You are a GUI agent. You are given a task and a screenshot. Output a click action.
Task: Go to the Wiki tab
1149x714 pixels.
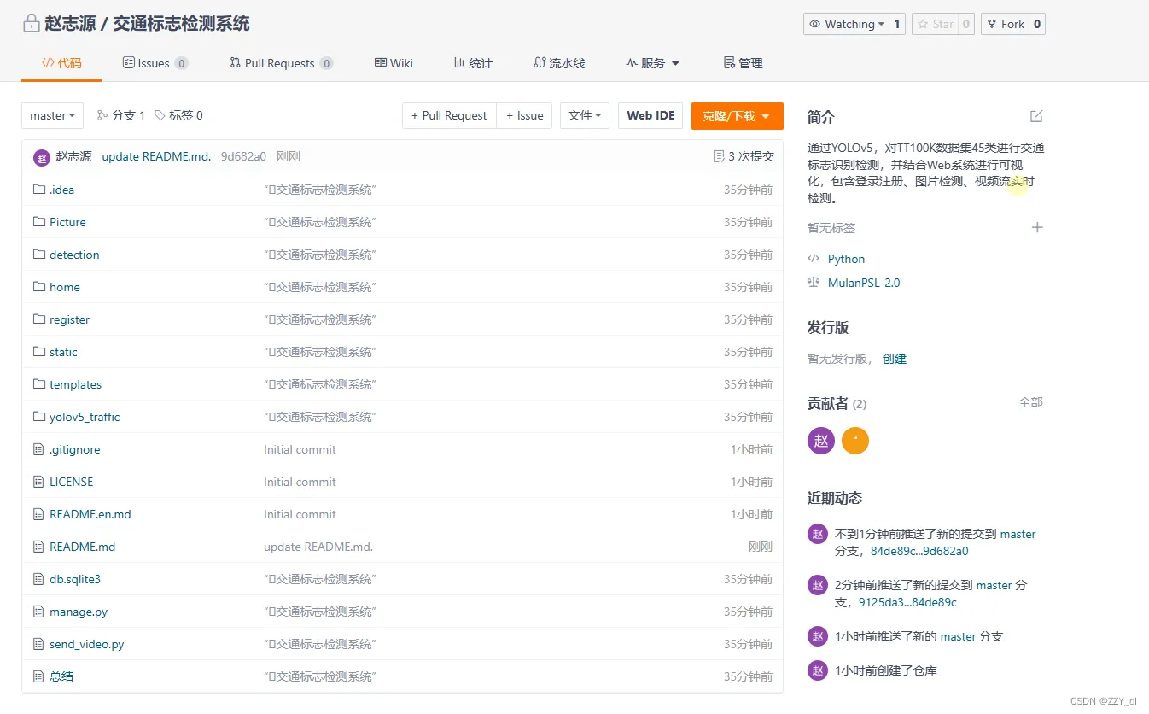tap(394, 63)
